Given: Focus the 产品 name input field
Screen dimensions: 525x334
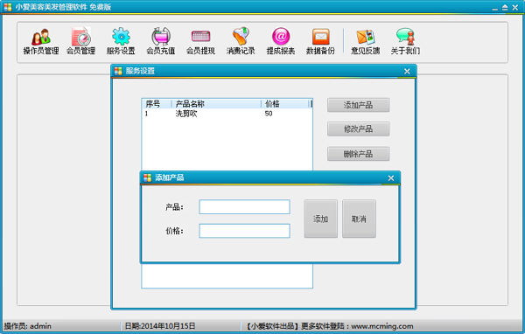Looking at the screenshot, I should pyautogui.click(x=244, y=207).
